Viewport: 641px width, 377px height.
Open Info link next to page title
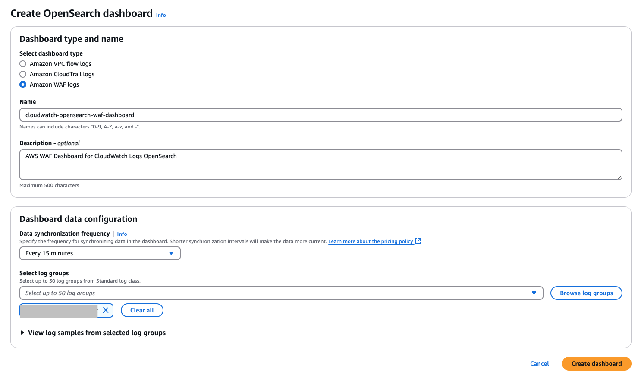[x=161, y=15]
